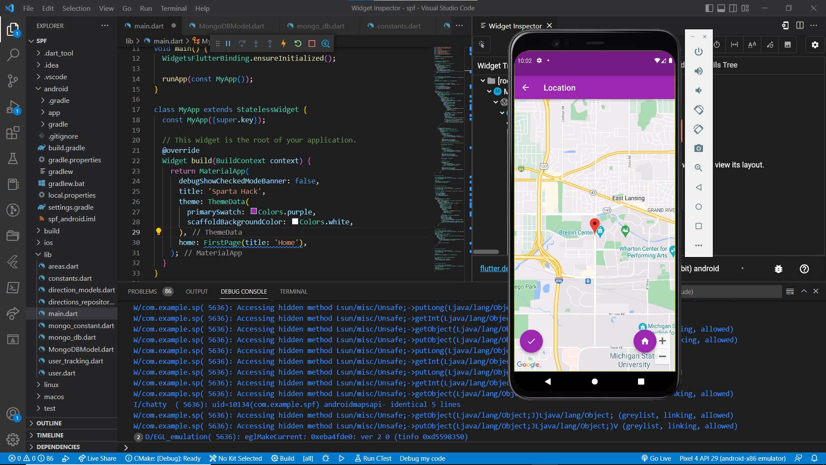Stop the debug session
Screen dimensions: 826x465
(312, 43)
